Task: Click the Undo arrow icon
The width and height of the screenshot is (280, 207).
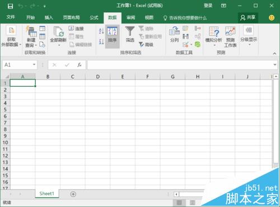Action: click(x=21, y=6)
